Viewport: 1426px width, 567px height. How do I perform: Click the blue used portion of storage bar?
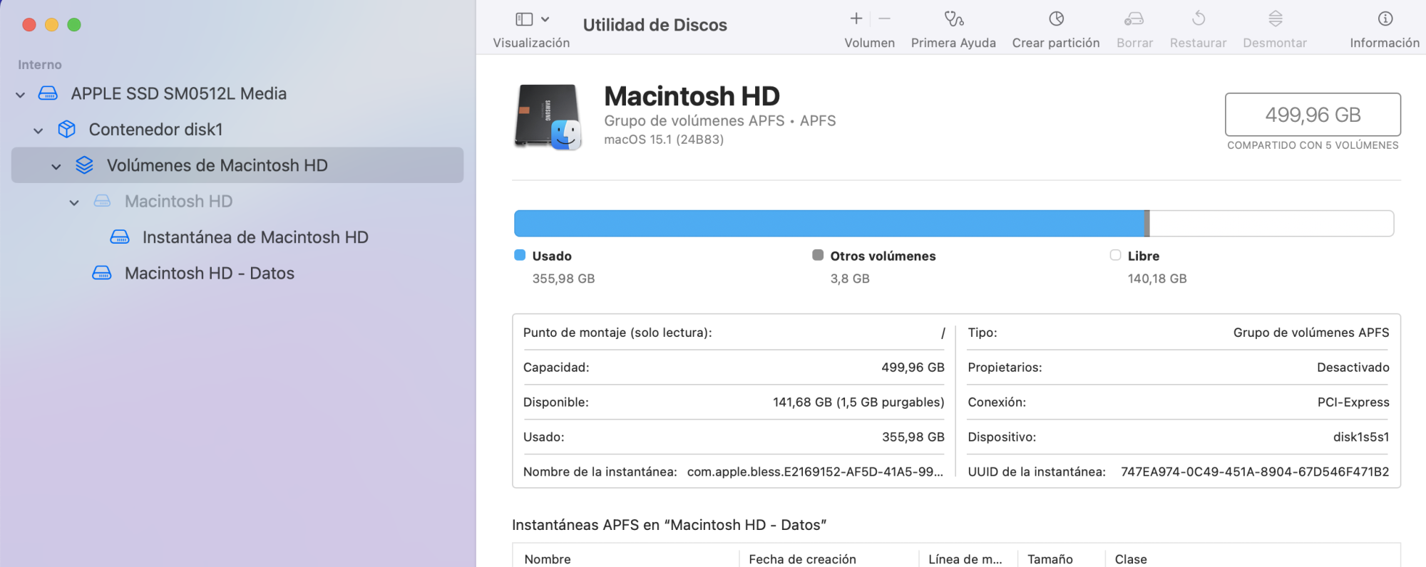pos(829,223)
